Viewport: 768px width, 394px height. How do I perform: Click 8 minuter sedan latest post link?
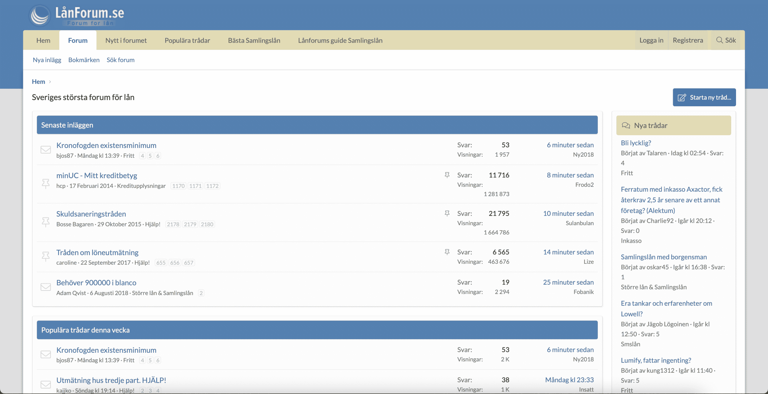point(570,175)
